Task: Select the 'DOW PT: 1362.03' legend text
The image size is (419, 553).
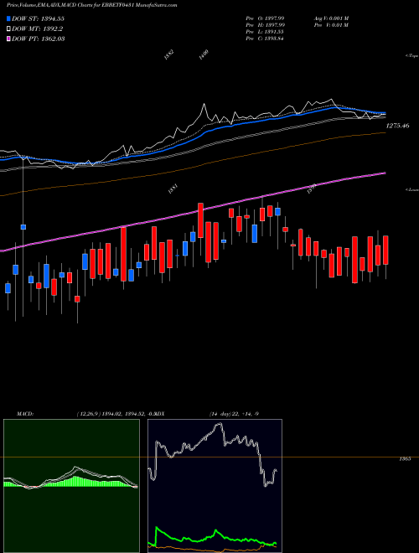Action: 38,39
